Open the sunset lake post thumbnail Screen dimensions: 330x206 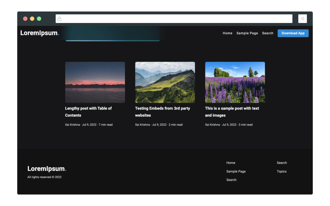tap(95, 82)
